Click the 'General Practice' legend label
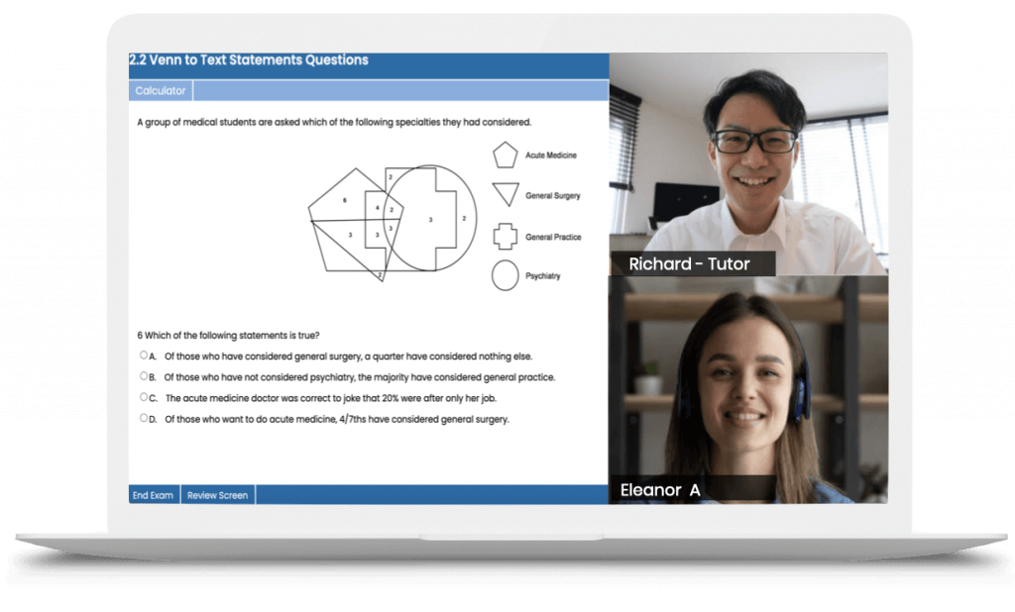Viewport: 1015px width, 612px height. (x=553, y=237)
